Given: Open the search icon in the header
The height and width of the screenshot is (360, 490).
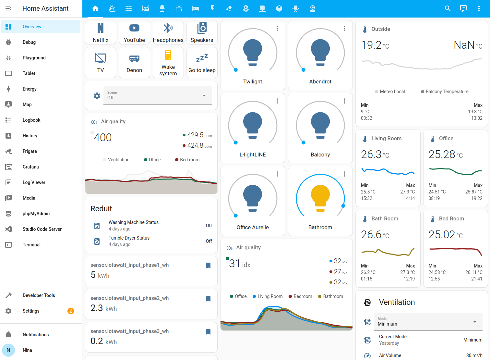Looking at the screenshot, I should click(x=448, y=8).
